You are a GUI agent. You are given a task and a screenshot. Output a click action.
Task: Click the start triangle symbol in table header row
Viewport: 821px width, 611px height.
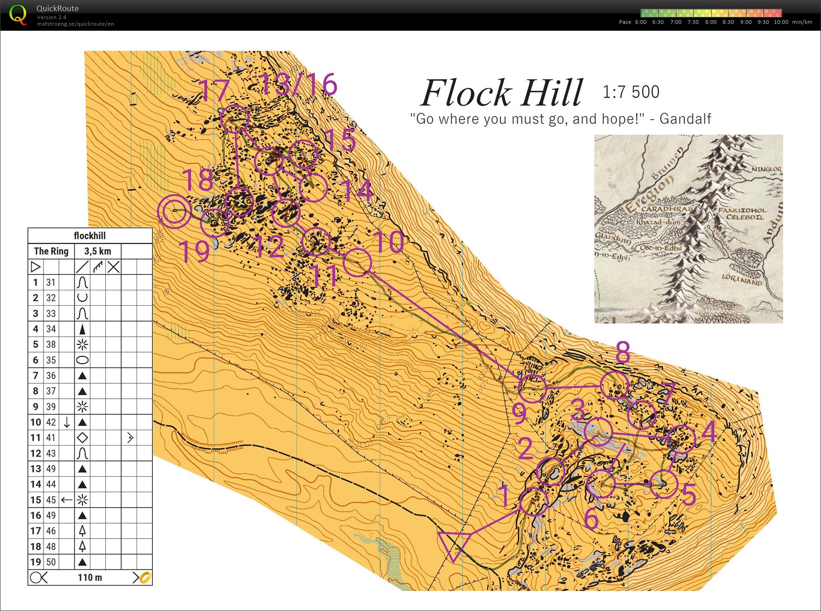[36, 267]
